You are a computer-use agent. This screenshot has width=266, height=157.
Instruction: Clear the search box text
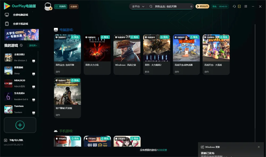point(191,6)
